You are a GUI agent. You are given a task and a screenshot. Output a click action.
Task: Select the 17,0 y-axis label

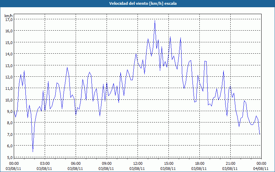point(9,20)
